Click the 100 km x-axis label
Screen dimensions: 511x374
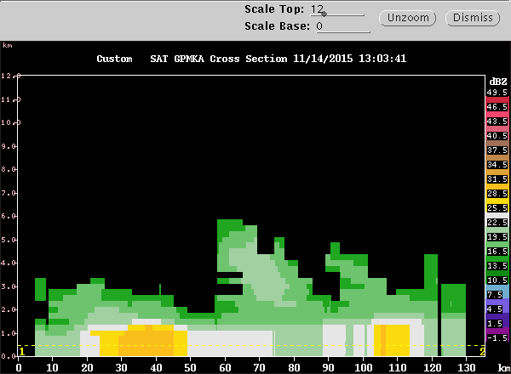tap(363, 368)
